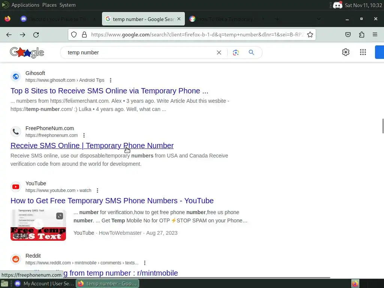Screen dimensions: 384x288
Task: Click the HowToWebmaster channel name
Action: [120, 233]
